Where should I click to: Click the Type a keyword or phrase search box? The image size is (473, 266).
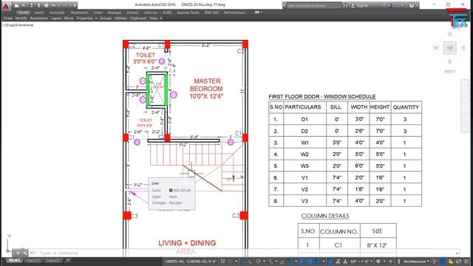314,5
